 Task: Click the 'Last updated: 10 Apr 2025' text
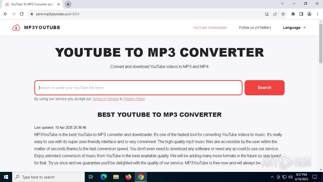60,127
